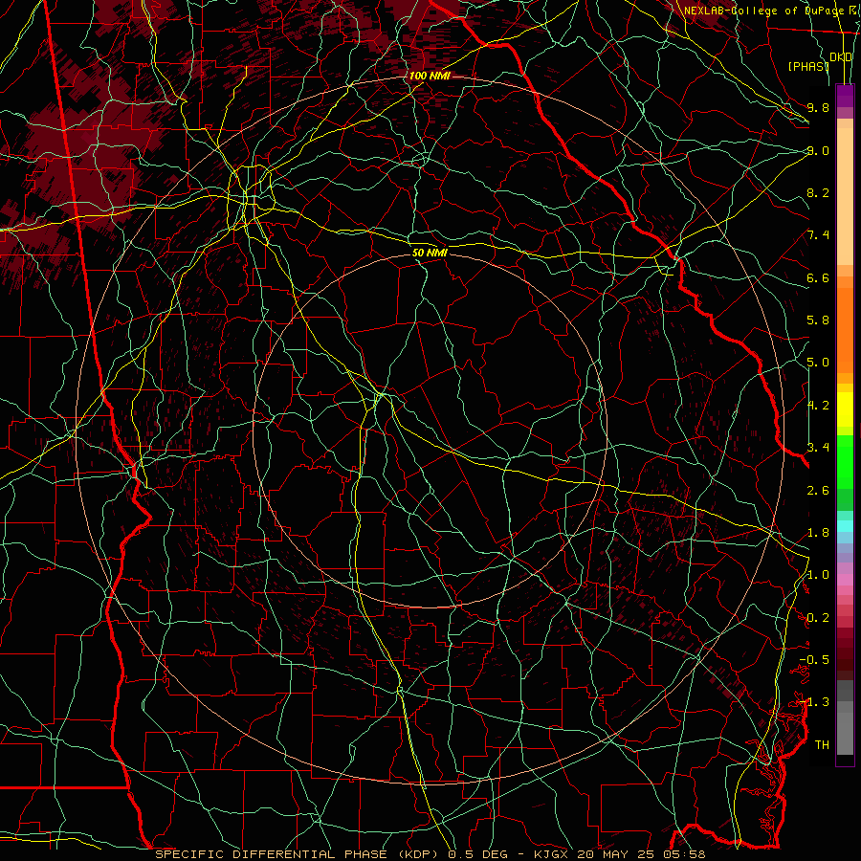Click the TH threshold label on legend
Screen dimensions: 861x861
coord(822,745)
